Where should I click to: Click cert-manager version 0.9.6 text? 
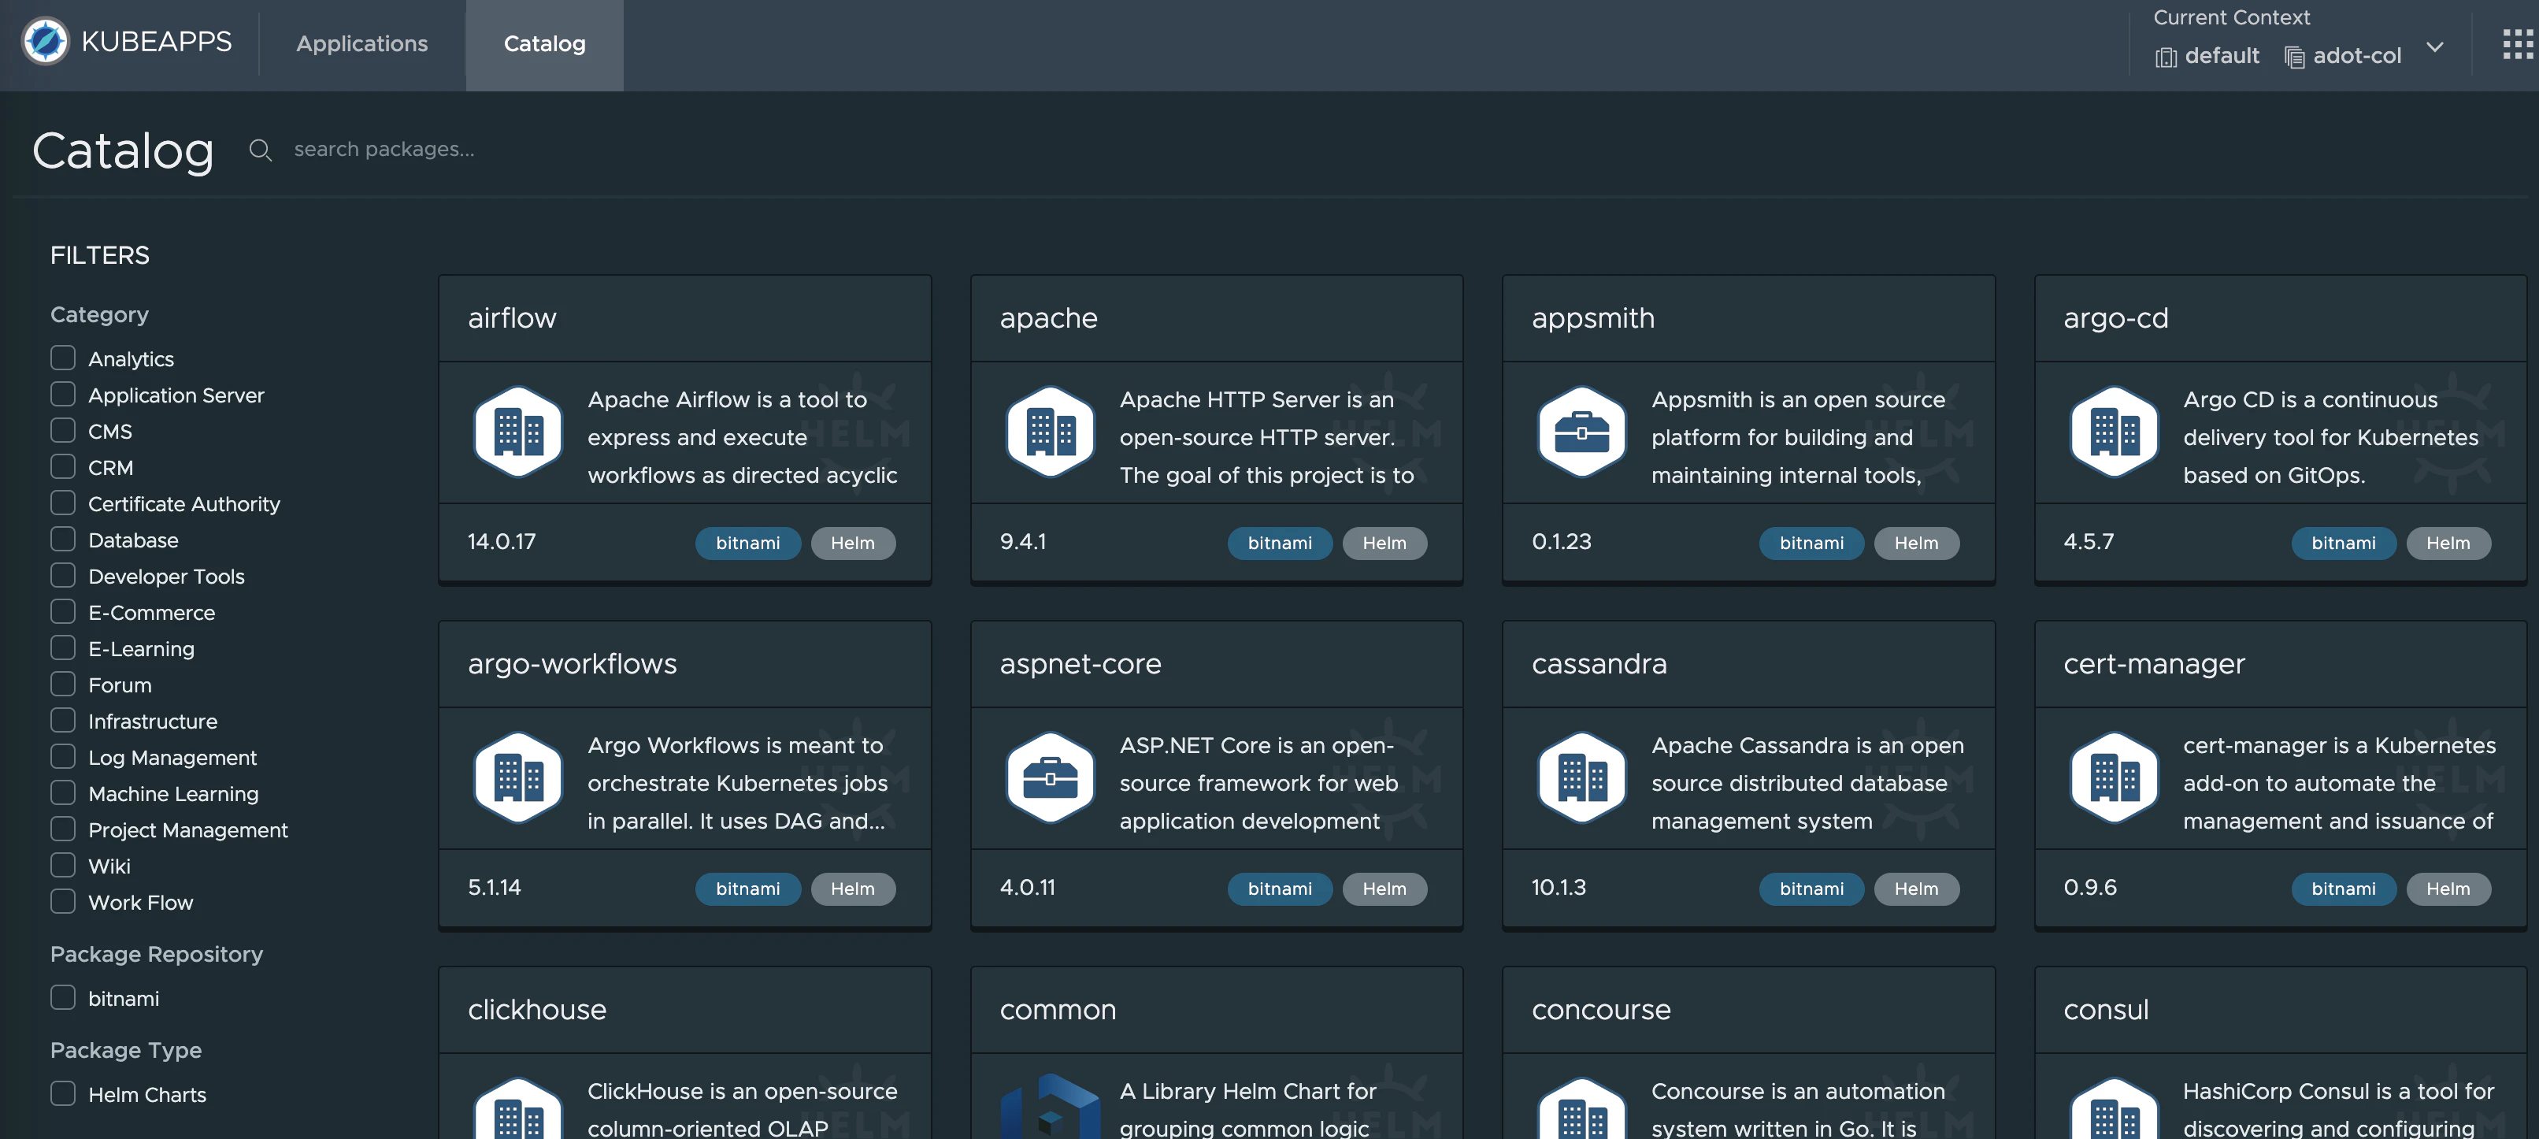pos(2089,888)
